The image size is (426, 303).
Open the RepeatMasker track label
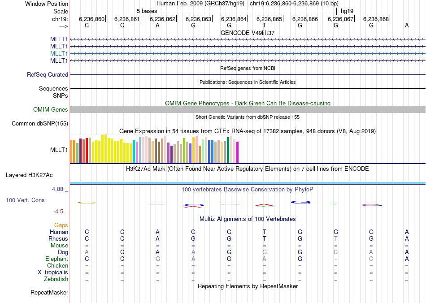coord(49,292)
